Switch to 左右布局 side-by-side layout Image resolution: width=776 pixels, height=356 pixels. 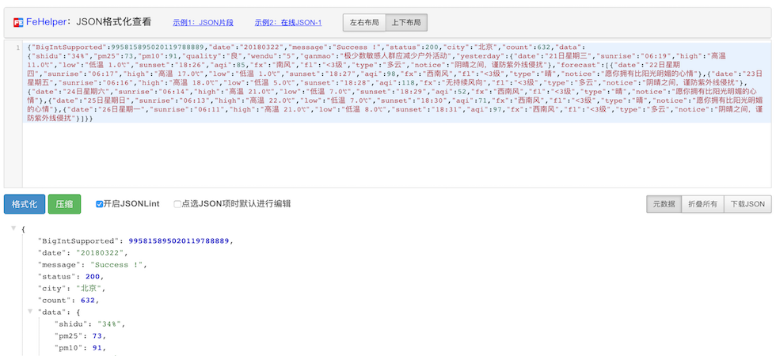pyautogui.click(x=363, y=23)
